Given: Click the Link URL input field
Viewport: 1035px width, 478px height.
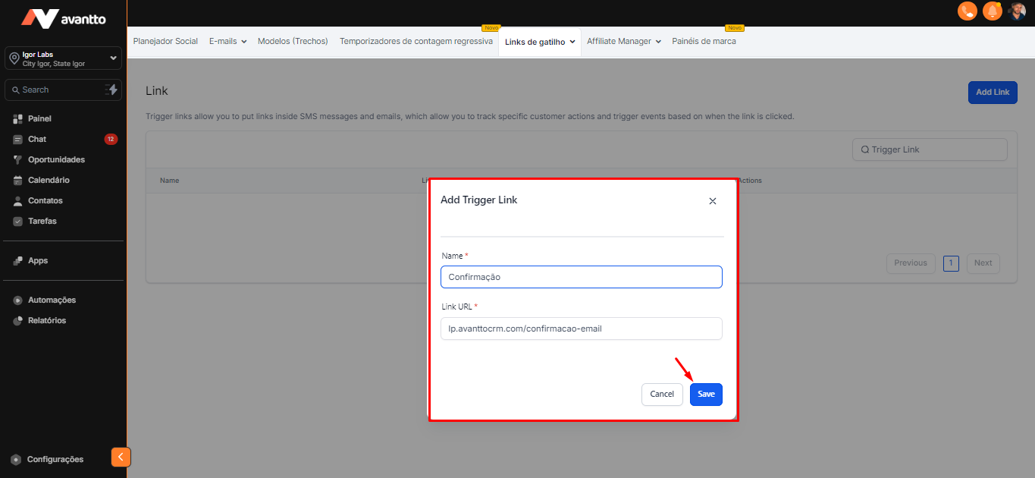Looking at the screenshot, I should pyautogui.click(x=581, y=329).
